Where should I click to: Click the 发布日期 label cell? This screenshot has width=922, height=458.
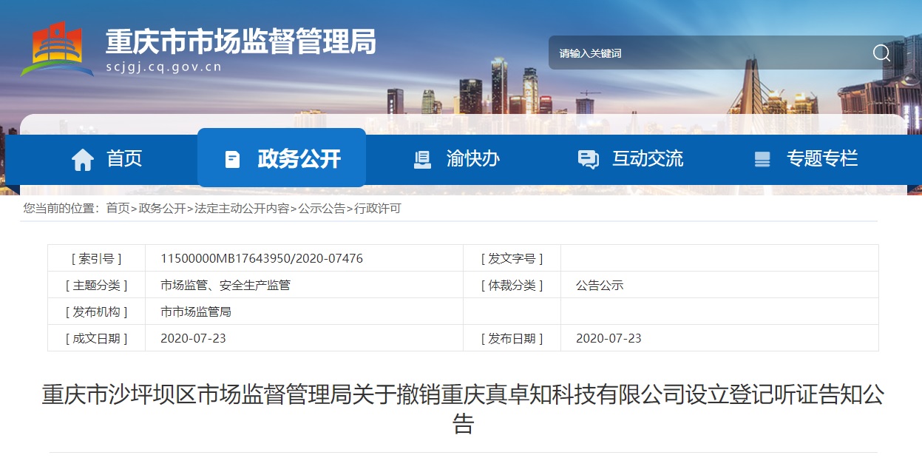[512, 338]
